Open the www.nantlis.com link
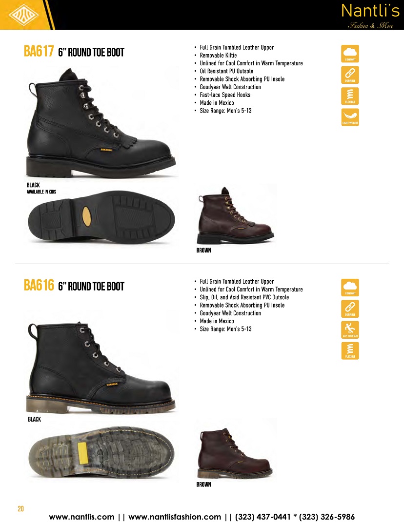Viewport: 404px width, 522px height. (x=81, y=517)
